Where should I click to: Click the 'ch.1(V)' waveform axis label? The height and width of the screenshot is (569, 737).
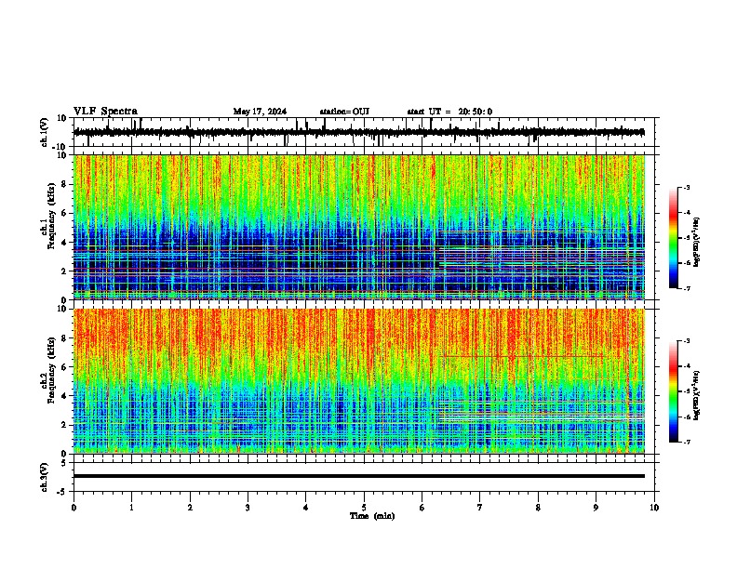(45, 132)
